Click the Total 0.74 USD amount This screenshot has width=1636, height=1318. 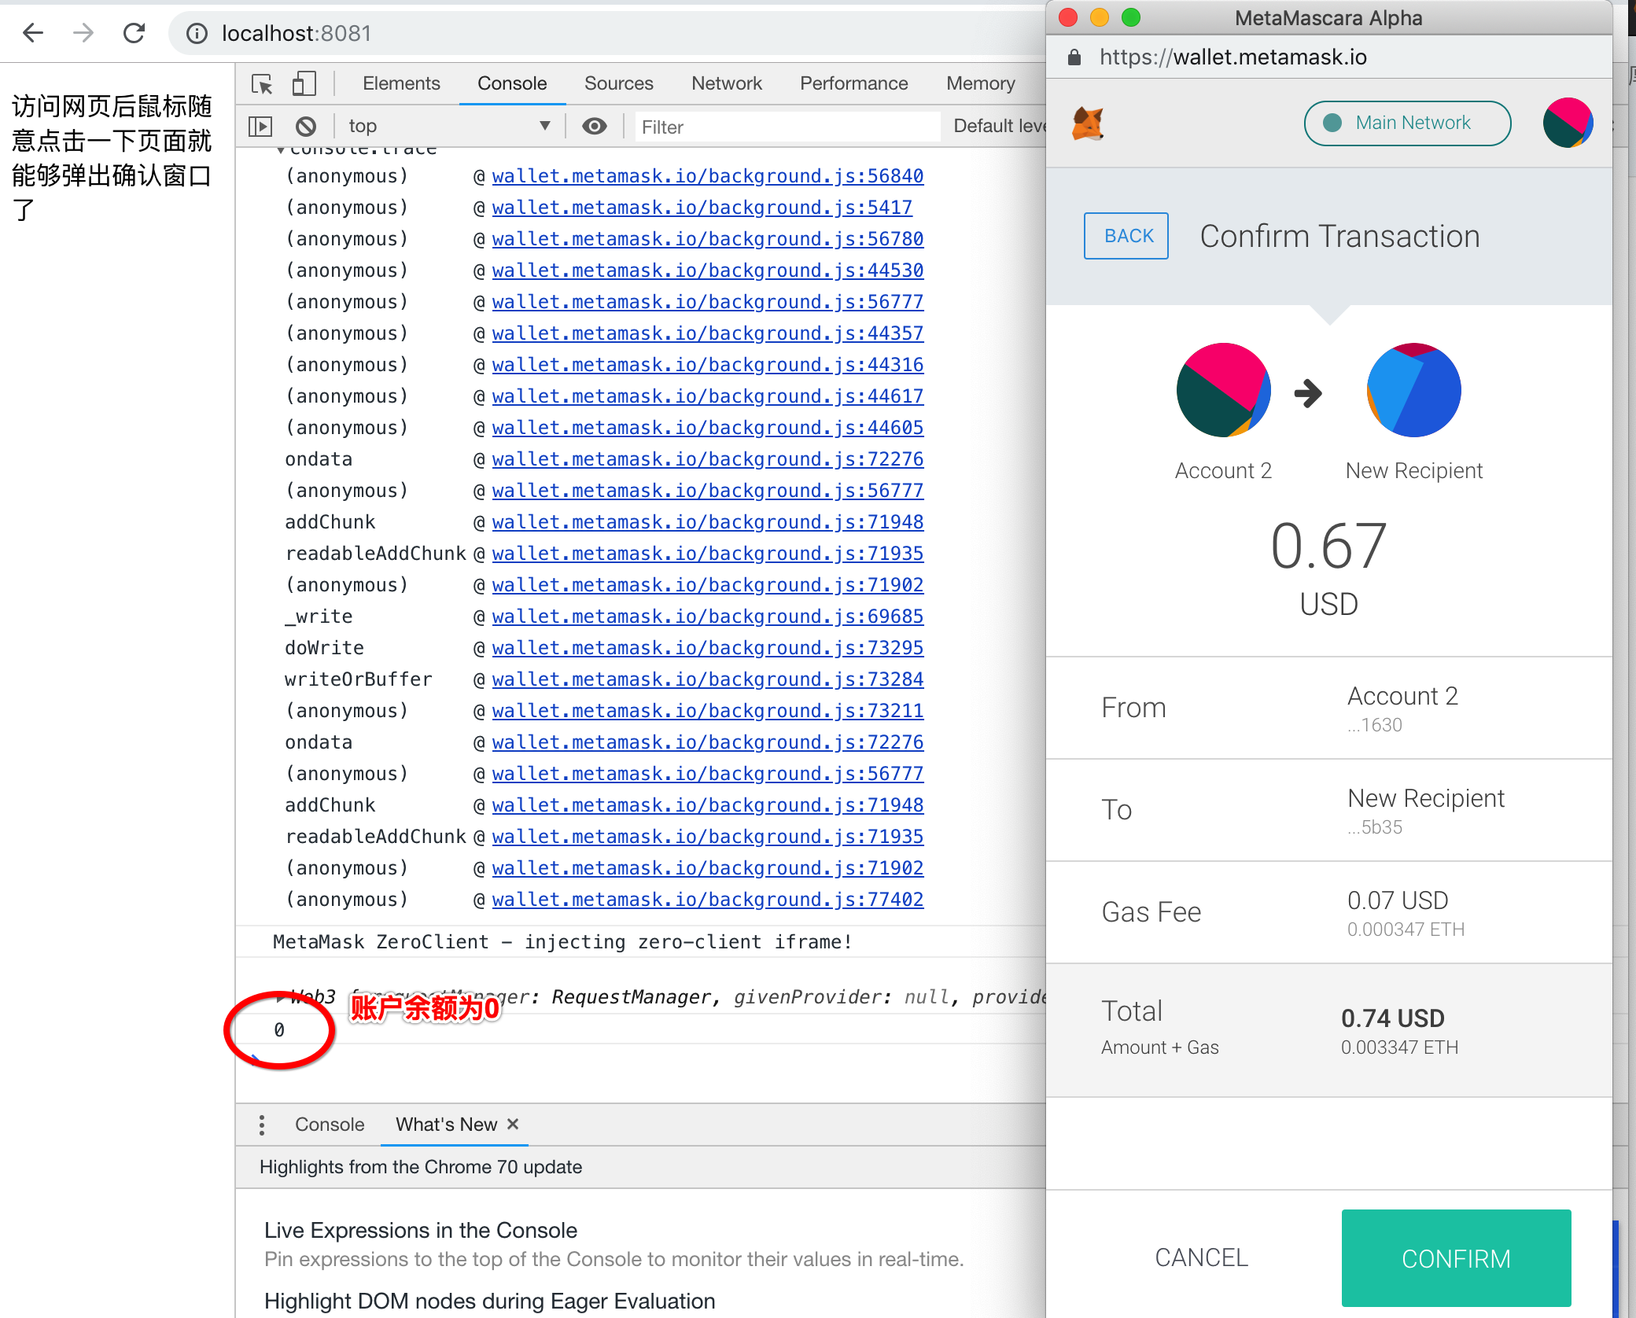tap(1392, 1018)
